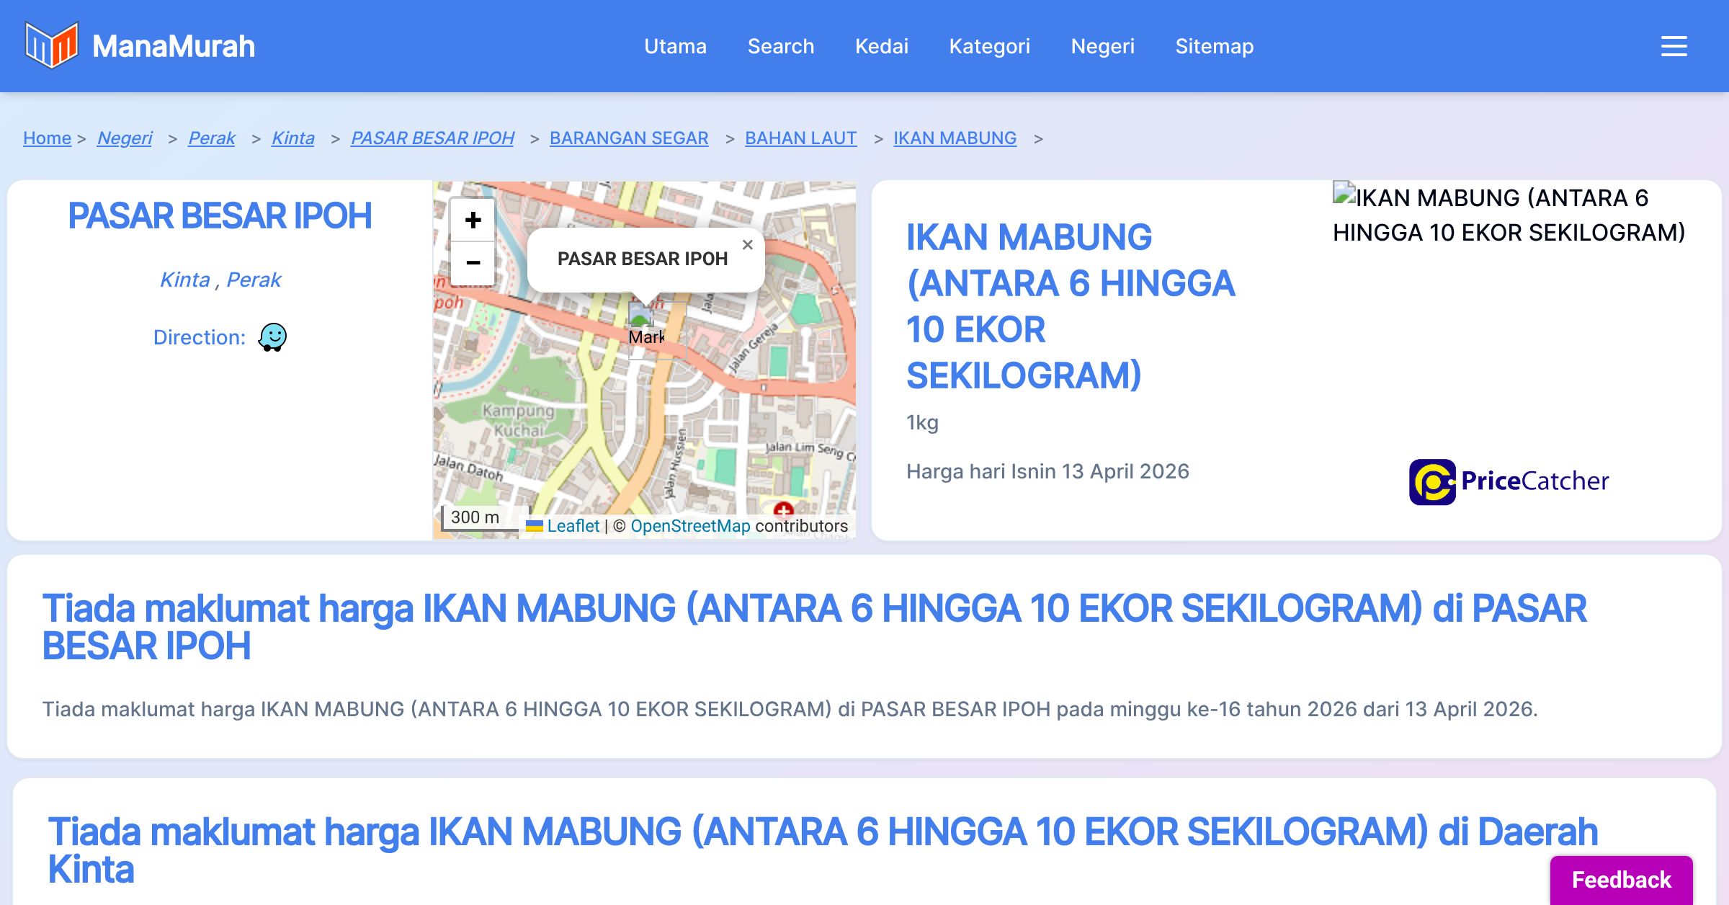Click the PriceCatcher logo
1729x905 pixels.
pos(1509,481)
